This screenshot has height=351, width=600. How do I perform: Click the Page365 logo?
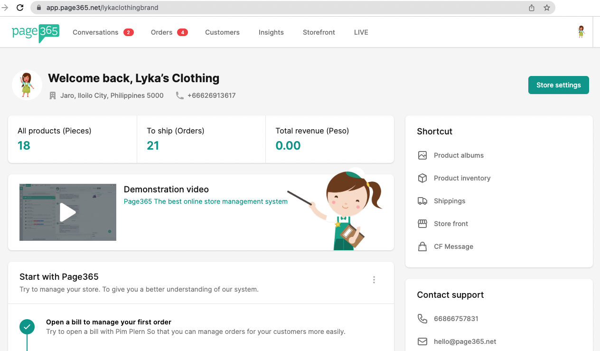coord(36,33)
